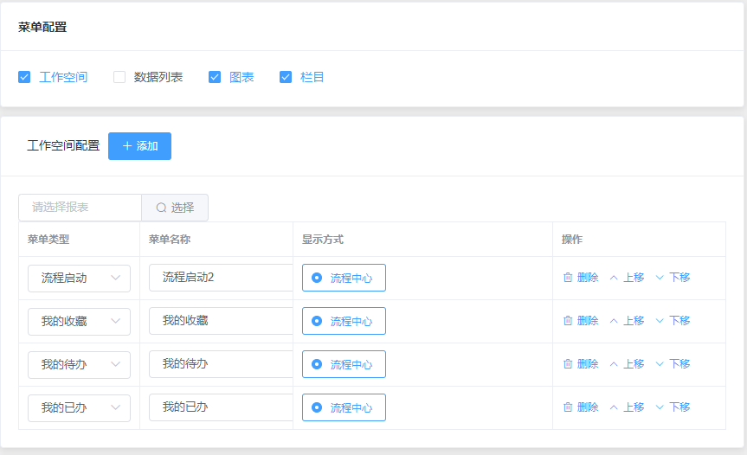Click the 流程启动2 menu name field
This screenshot has width=747, height=455.
(x=221, y=278)
